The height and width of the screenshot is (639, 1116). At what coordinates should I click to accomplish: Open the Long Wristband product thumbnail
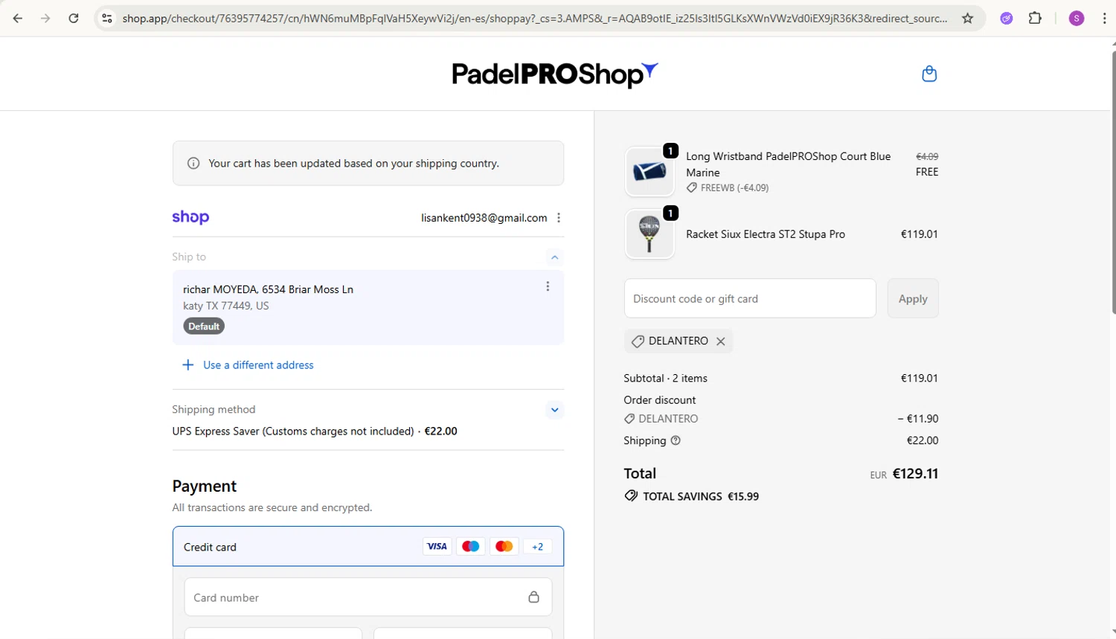650,172
